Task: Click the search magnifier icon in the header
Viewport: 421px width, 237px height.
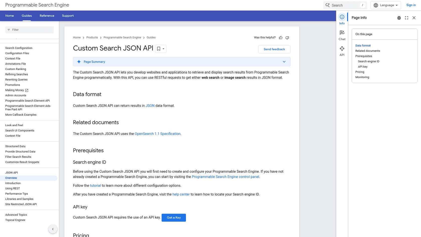Action: pyautogui.click(x=328, y=5)
